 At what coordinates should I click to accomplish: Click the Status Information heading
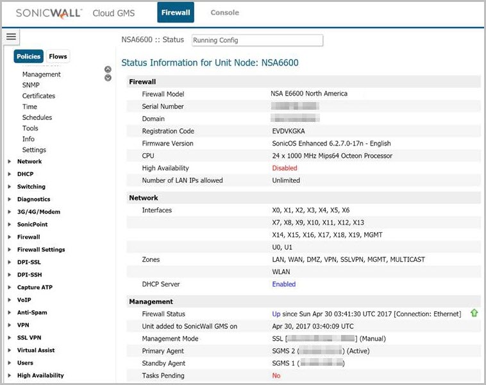210,63
